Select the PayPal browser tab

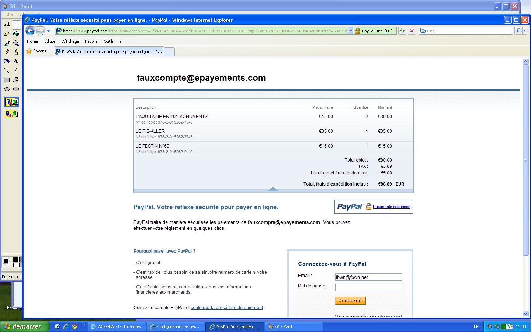point(109,52)
